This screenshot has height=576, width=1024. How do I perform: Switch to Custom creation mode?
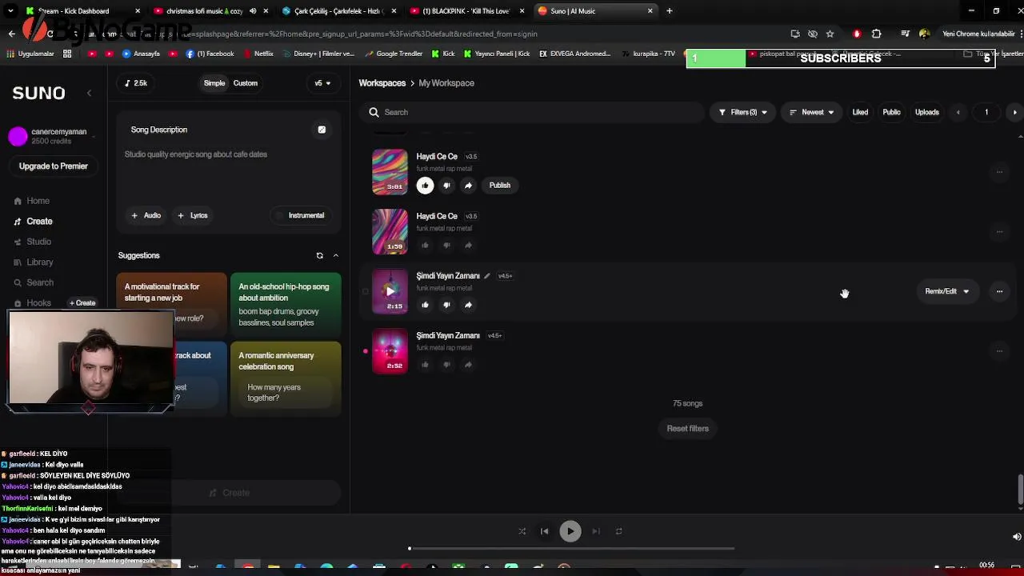coord(246,83)
